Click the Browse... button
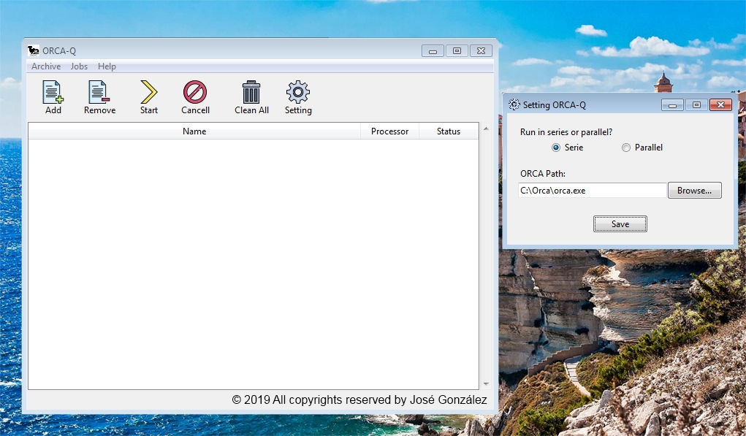Image resolution: width=746 pixels, height=436 pixels. click(x=694, y=191)
